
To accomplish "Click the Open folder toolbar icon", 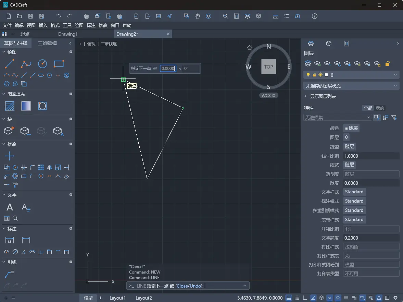I will coord(20,16).
